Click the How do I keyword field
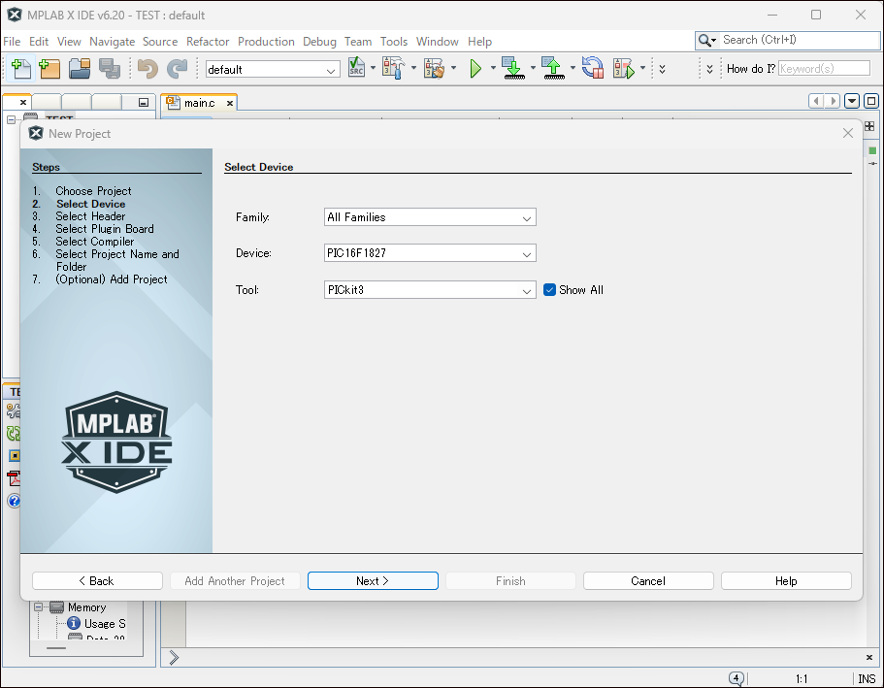Viewport: 884px width, 688px height. point(824,69)
